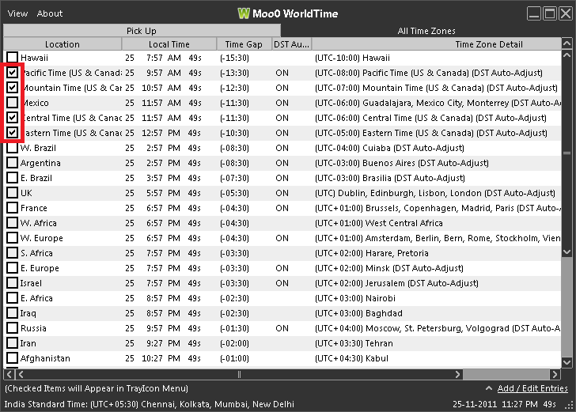Click the "(UTC+03:00) Baghdad" time zone detail
Screen dimensions: 576x412
pyautogui.click(x=358, y=313)
